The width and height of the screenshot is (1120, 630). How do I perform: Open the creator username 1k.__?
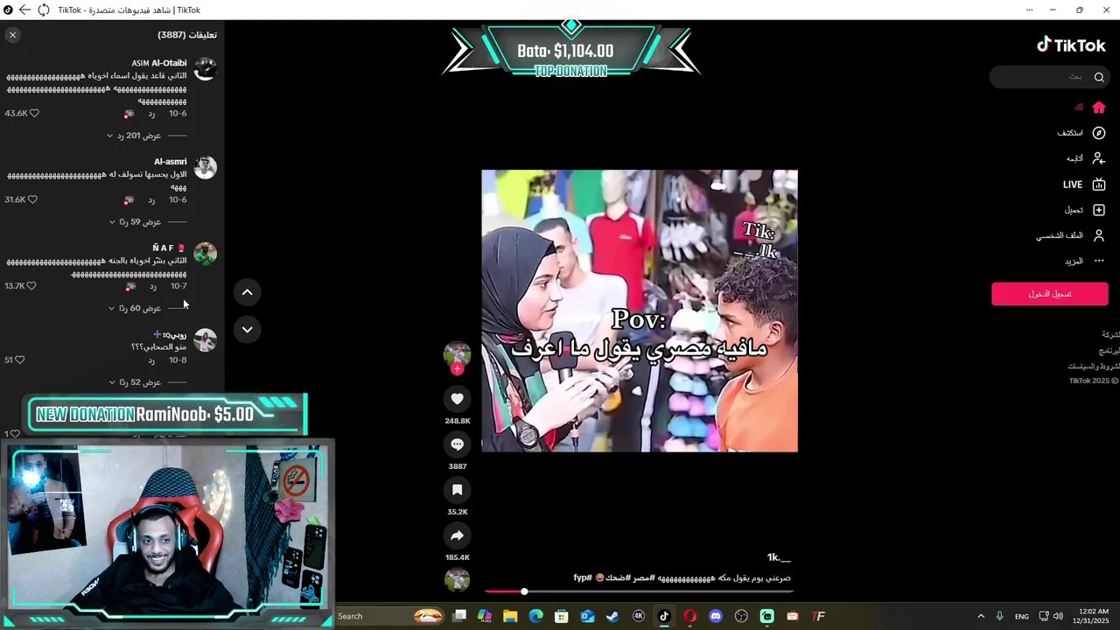779,557
